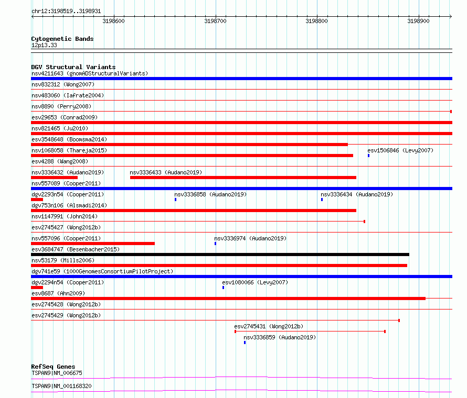Click the red nsv53179 variant bar
The height and width of the screenshot is (398, 467).
(x=219, y=266)
